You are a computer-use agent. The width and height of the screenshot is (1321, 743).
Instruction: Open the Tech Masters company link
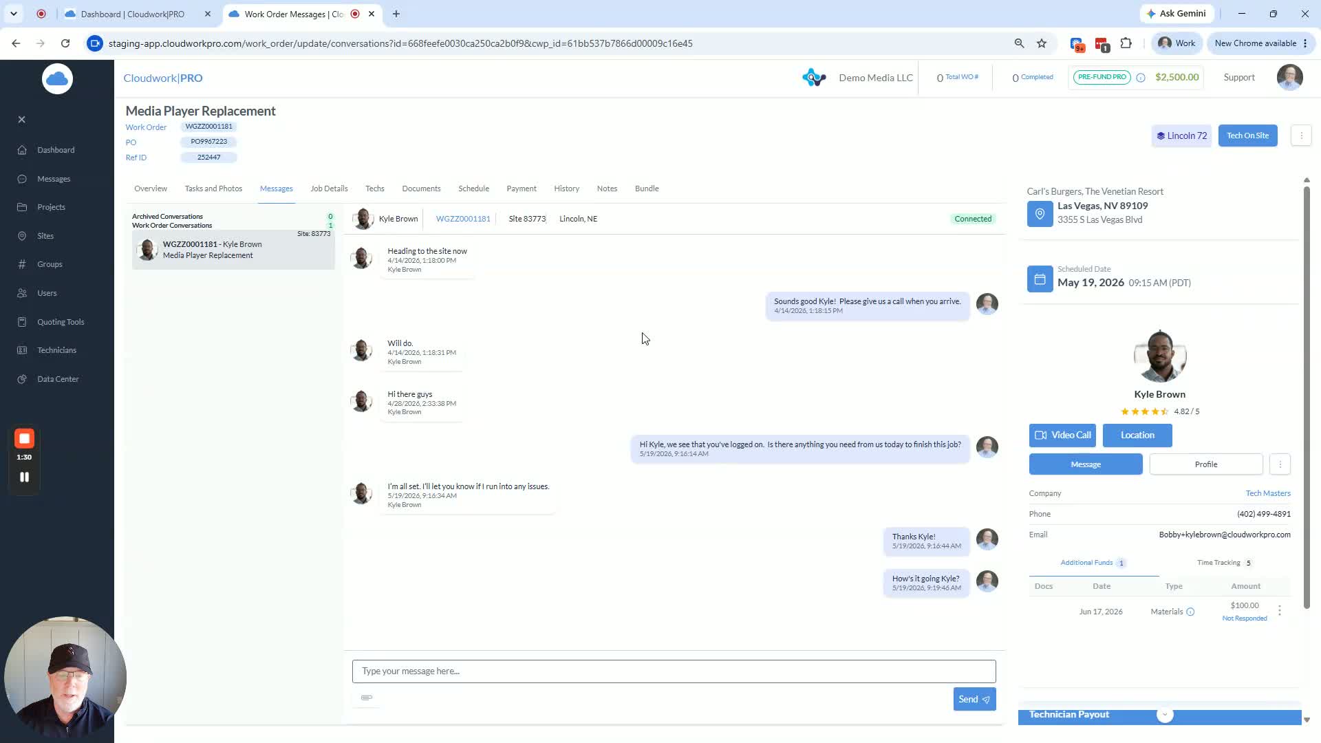click(x=1268, y=493)
